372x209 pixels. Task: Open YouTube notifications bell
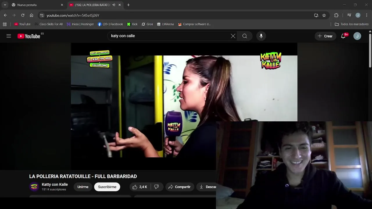point(343,36)
